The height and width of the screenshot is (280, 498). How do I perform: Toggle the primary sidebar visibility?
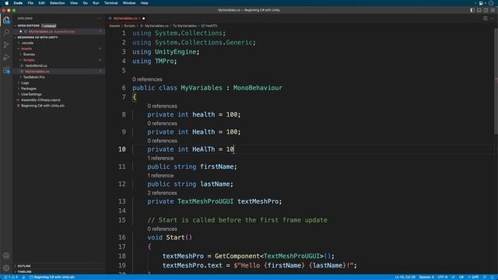point(472,10)
